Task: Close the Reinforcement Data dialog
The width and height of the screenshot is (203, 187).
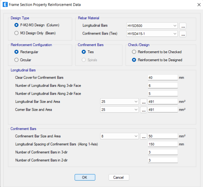Action: pyautogui.click(x=199, y=5)
